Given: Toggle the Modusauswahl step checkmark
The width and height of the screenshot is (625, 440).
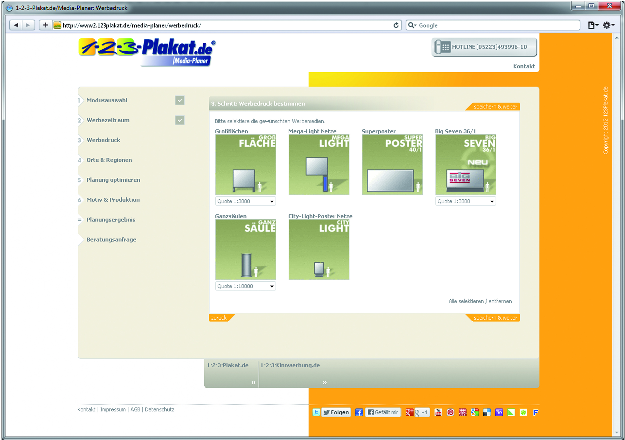Looking at the screenshot, I should 180,100.
